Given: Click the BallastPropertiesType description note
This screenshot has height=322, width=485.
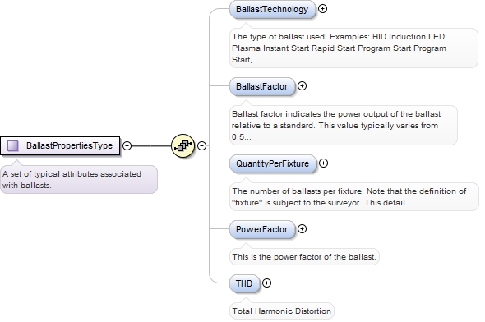Looking at the screenshot, I should 79,180.
